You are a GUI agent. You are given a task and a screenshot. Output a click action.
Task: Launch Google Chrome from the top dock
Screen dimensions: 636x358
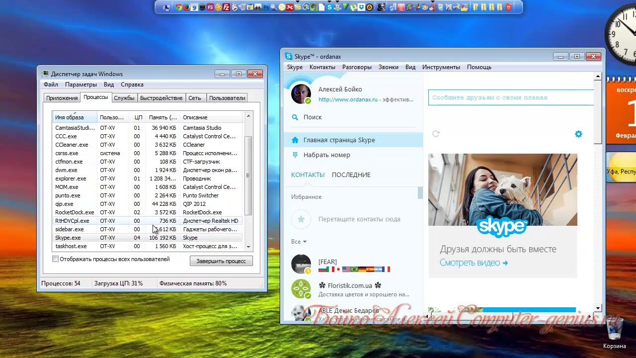point(178,7)
